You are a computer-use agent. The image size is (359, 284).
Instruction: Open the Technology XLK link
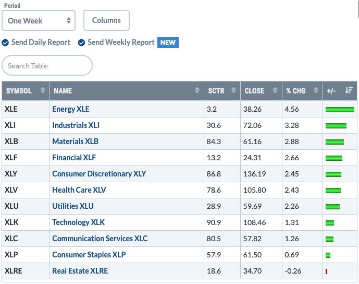(x=78, y=222)
